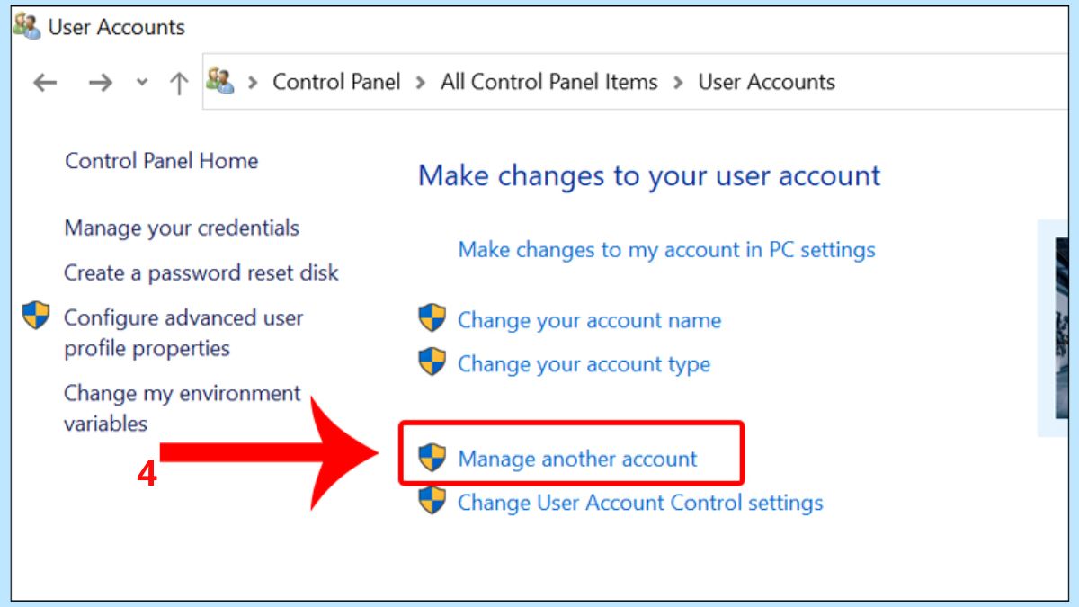Expand chevron after Control Panel breadcrumb

421,83
